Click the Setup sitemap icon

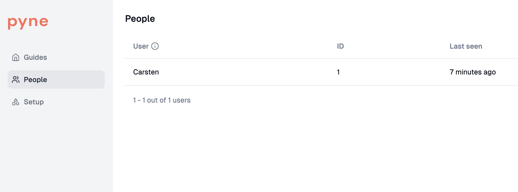15,102
